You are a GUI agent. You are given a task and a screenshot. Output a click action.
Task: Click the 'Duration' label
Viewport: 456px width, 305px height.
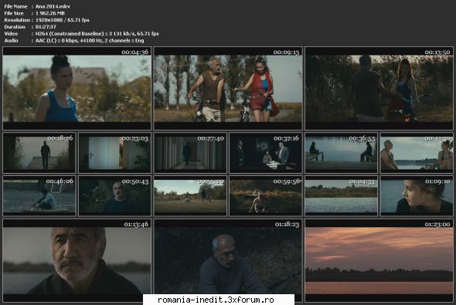click(15, 27)
